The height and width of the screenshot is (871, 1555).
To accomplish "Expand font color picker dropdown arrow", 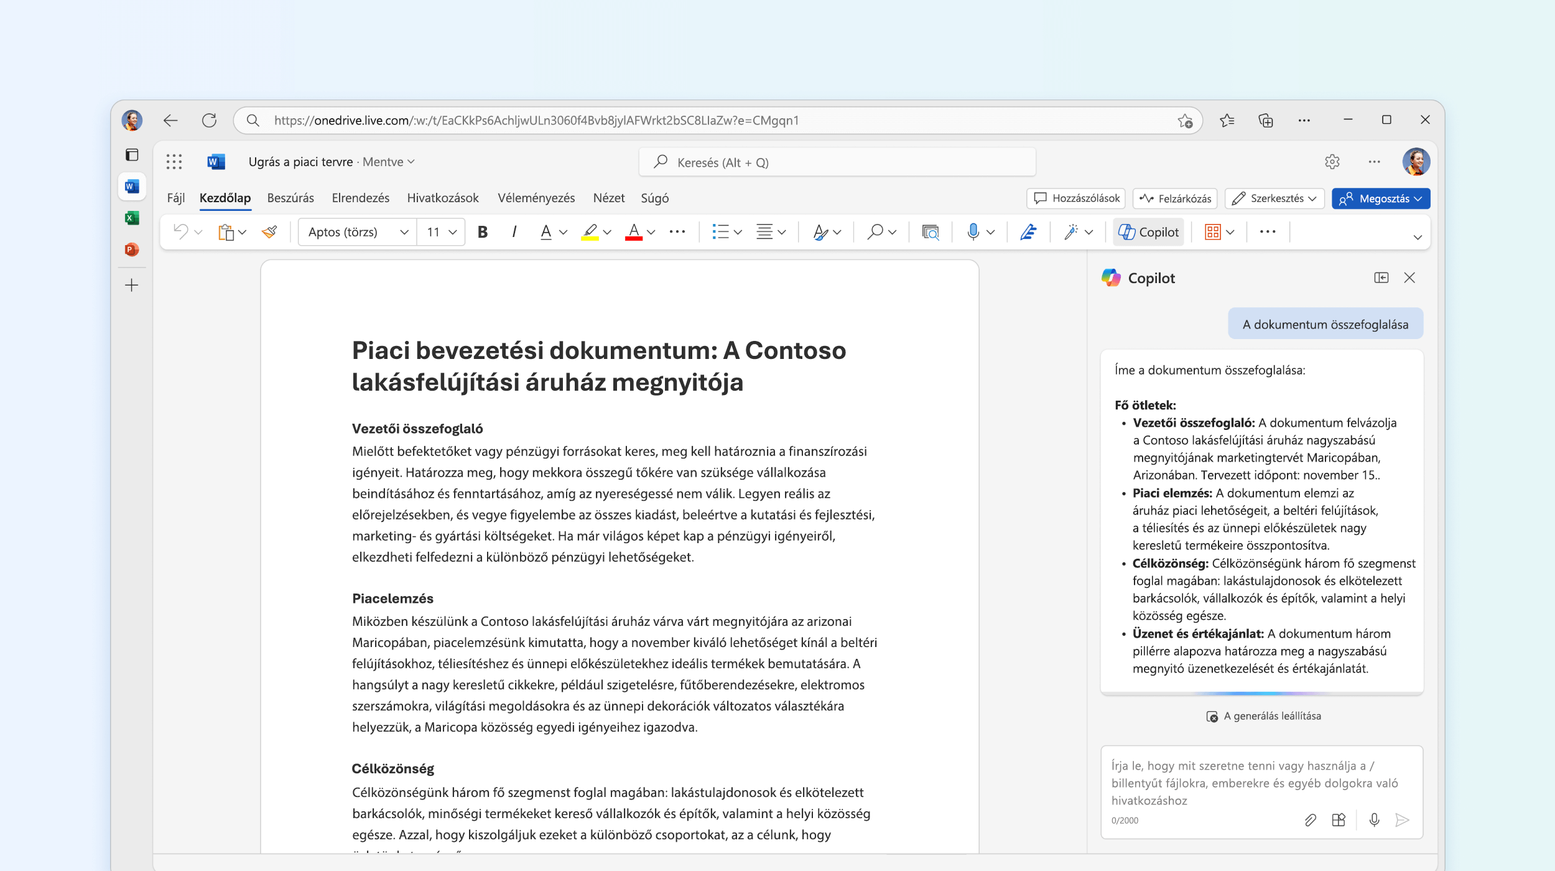I will (651, 232).
